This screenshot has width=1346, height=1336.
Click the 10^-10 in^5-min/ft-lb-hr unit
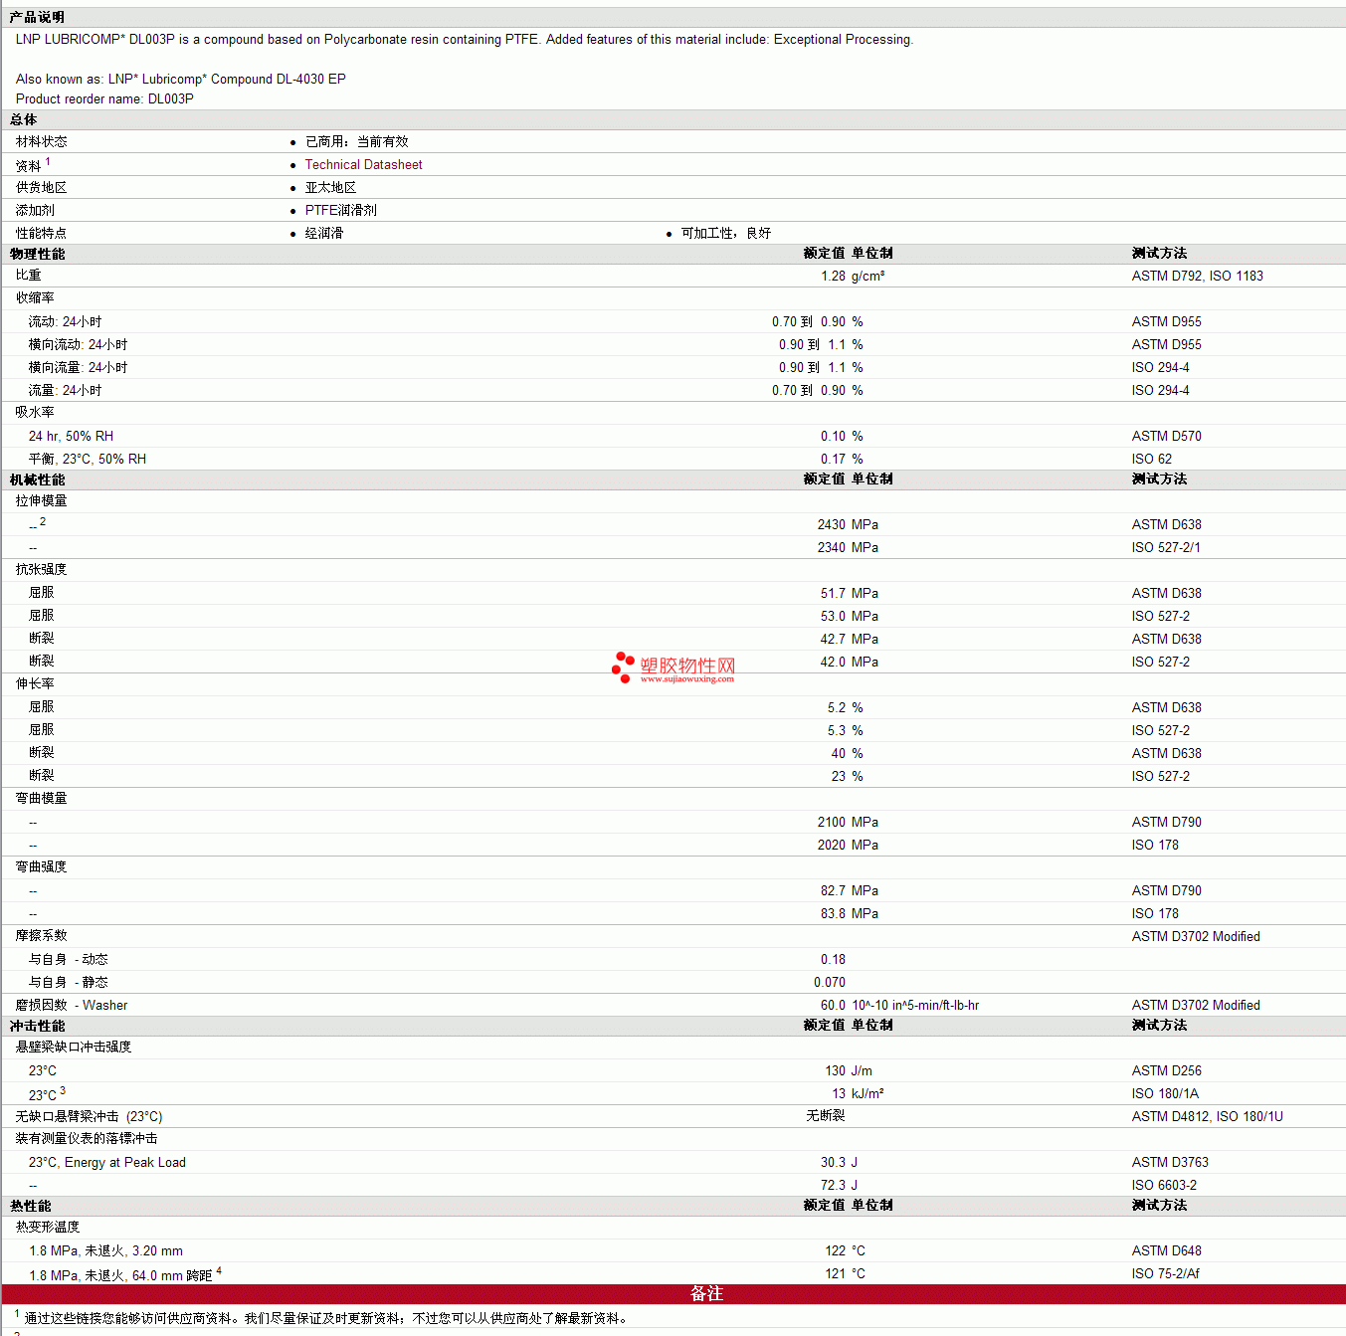tap(915, 1006)
